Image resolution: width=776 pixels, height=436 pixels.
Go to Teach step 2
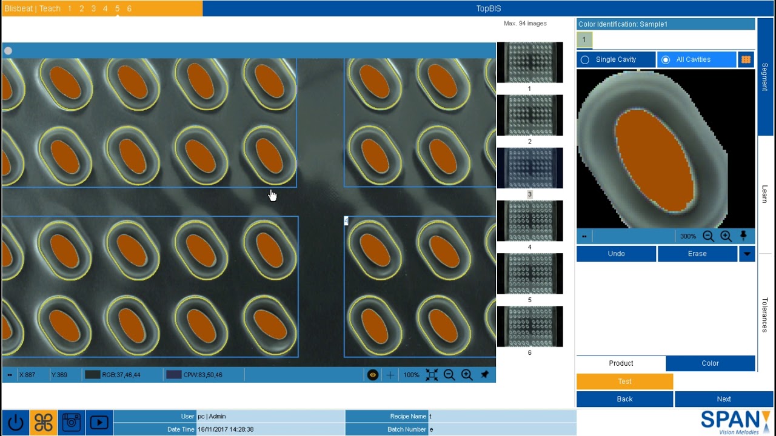81,8
